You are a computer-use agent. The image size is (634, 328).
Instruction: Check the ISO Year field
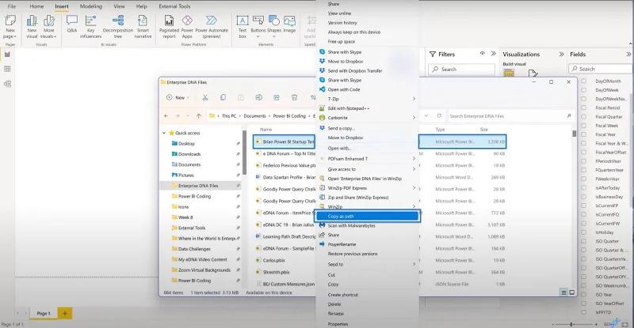[583, 295]
